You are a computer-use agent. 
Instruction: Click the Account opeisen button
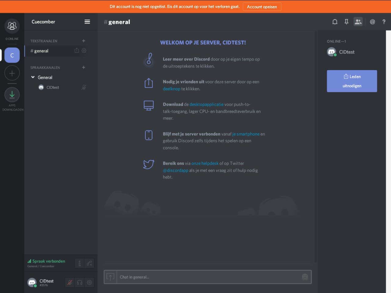[x=262, y=7]
